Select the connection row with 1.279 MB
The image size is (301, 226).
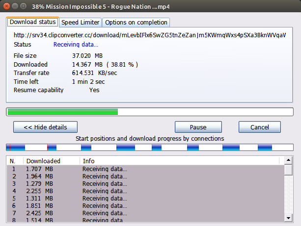pos(145,184)
